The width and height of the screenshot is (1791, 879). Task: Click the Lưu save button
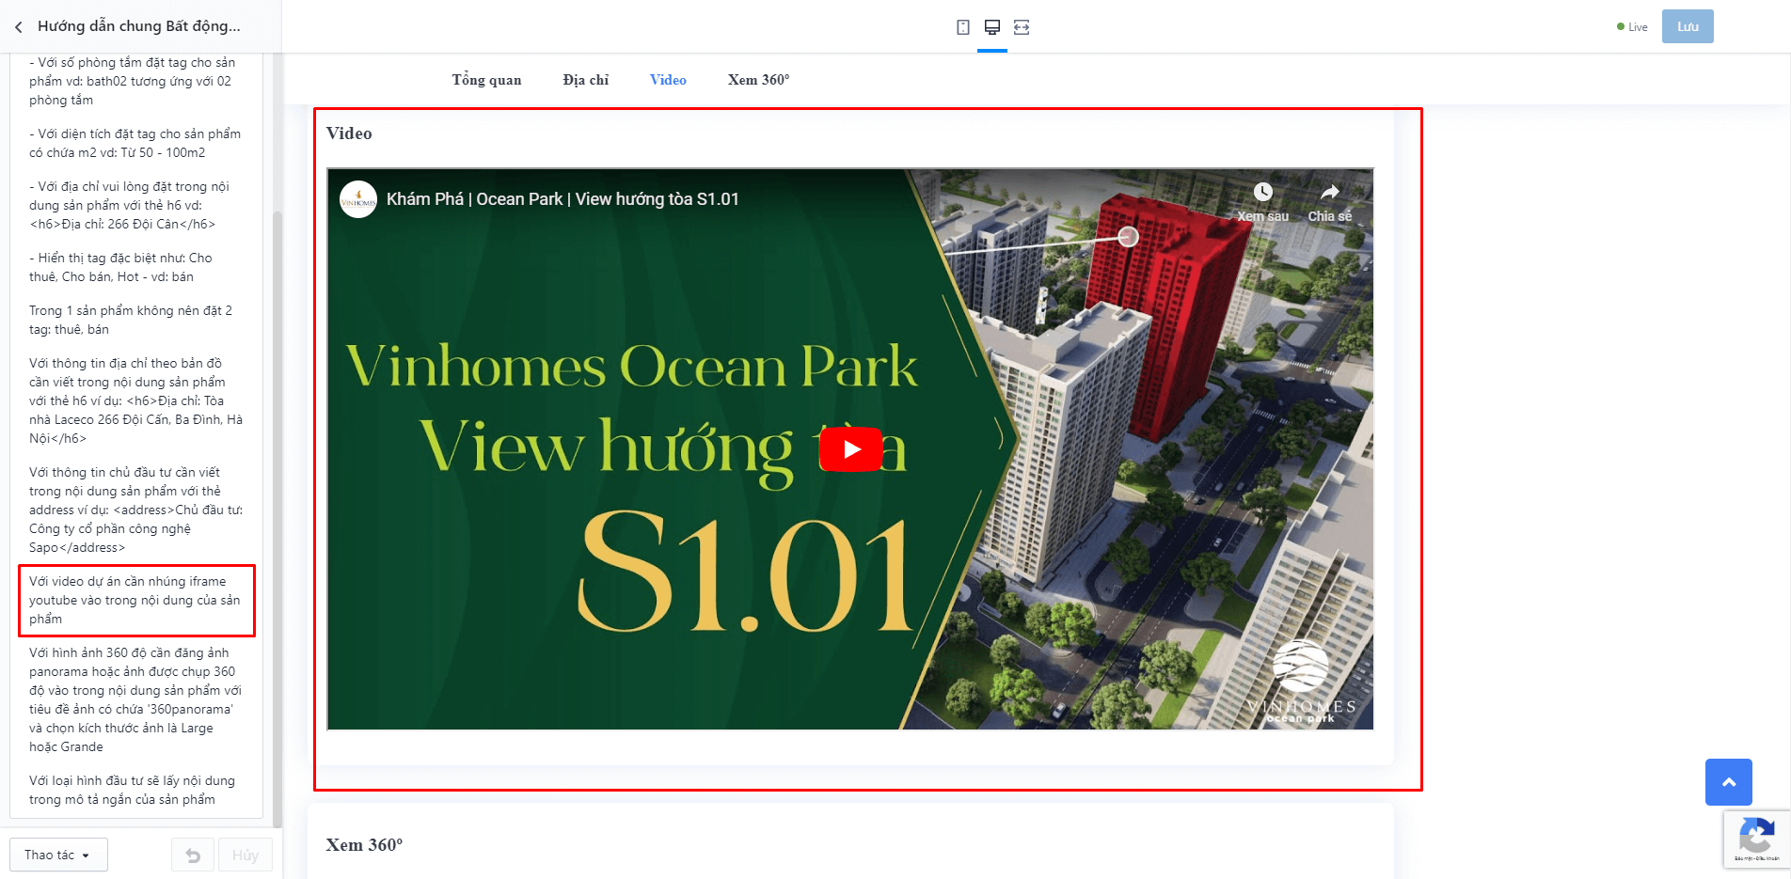tap(1688, 26)
